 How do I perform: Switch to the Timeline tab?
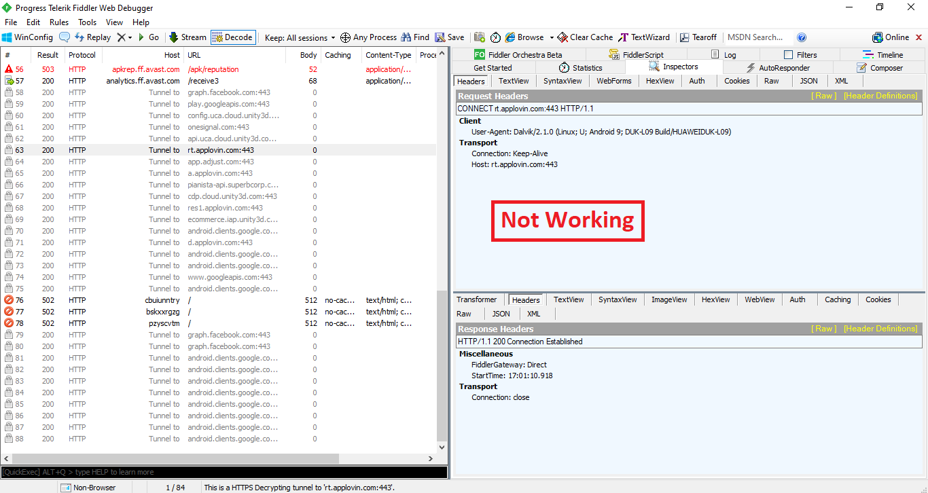pyautogui.click(x=883, y=55)
